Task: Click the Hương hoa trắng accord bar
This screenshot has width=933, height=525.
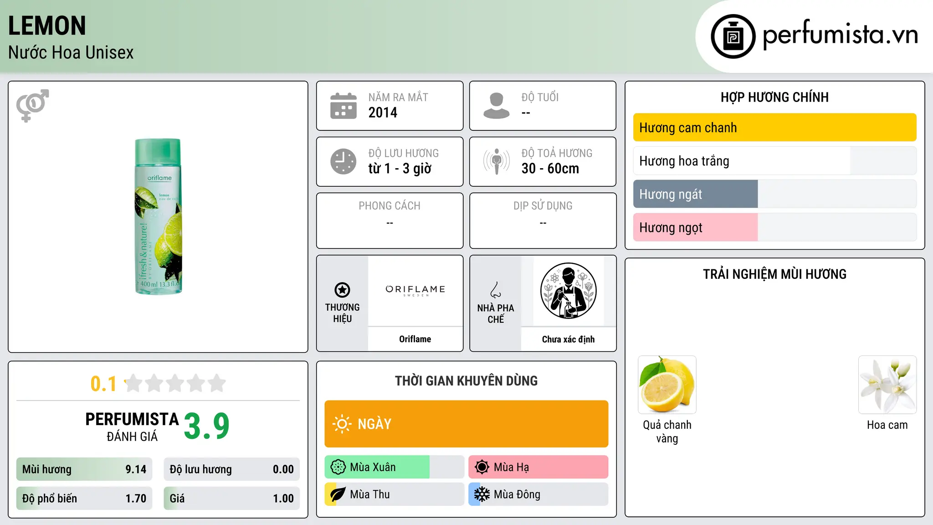Action: 774,161
